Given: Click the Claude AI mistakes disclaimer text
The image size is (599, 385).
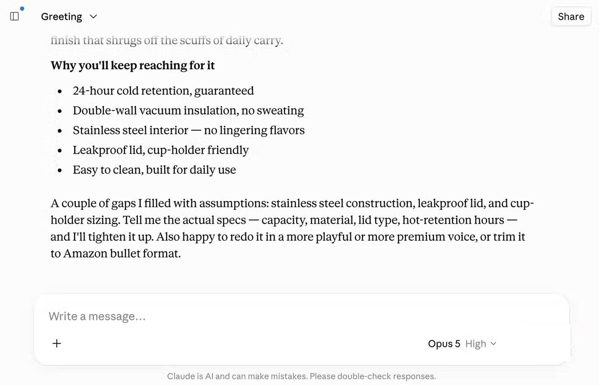Looking at the screenshot, I should 302,376.
